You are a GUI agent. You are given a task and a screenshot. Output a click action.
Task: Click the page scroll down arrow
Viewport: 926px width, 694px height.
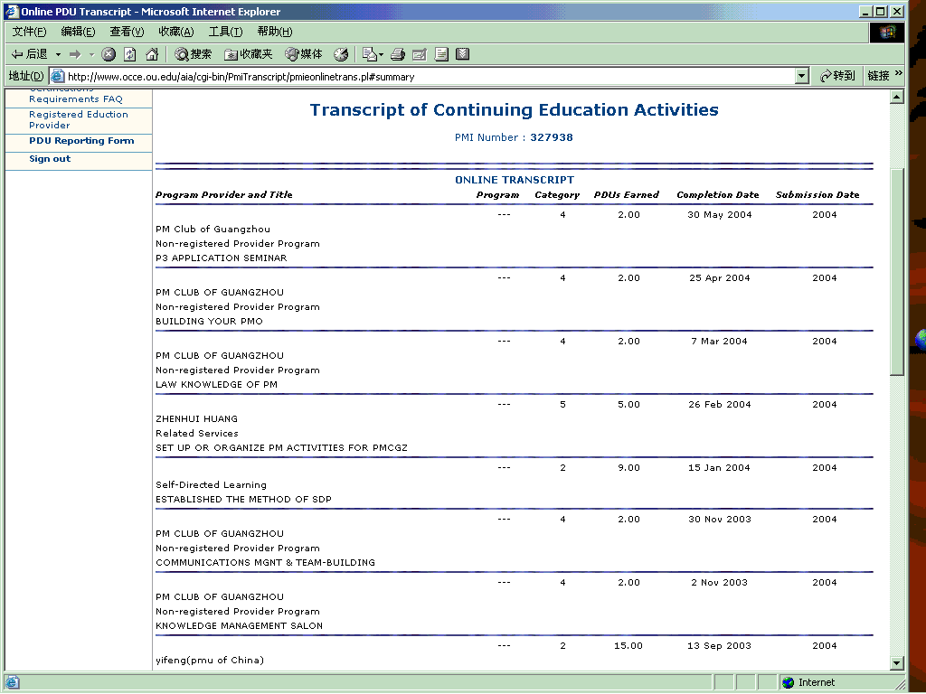point(896,662)
